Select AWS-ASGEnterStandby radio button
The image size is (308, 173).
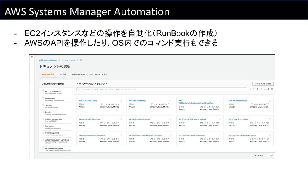point(121,101)
